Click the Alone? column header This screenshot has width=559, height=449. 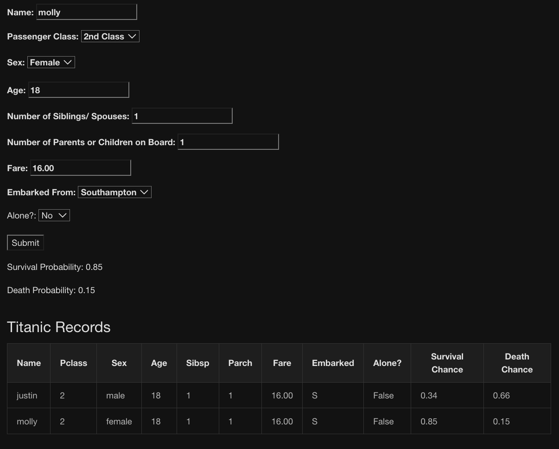click(387, 363)
